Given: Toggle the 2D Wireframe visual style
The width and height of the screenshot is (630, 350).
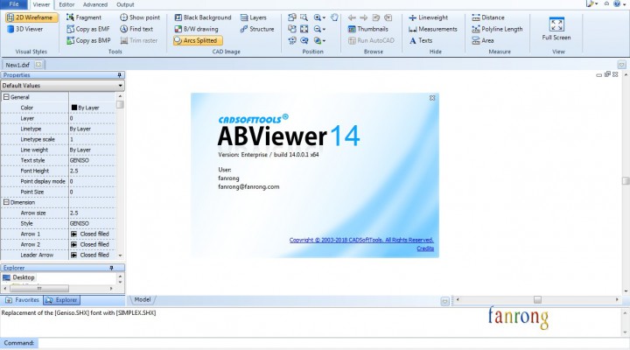Looking at the screenshot, I should pos(31,17).
